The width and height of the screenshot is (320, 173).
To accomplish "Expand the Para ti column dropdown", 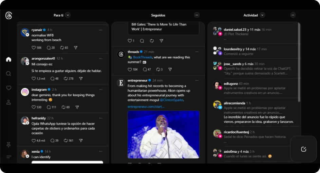I will (x=68, y=15).
